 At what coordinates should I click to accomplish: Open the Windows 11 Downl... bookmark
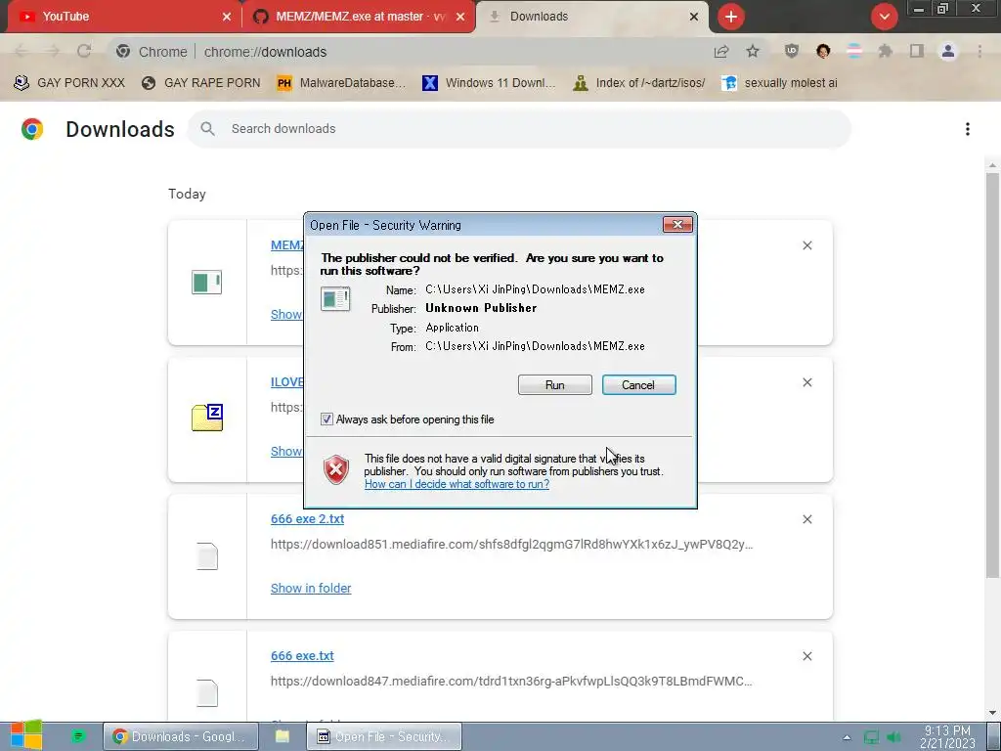pyautogui.click(x=489, y=83)
